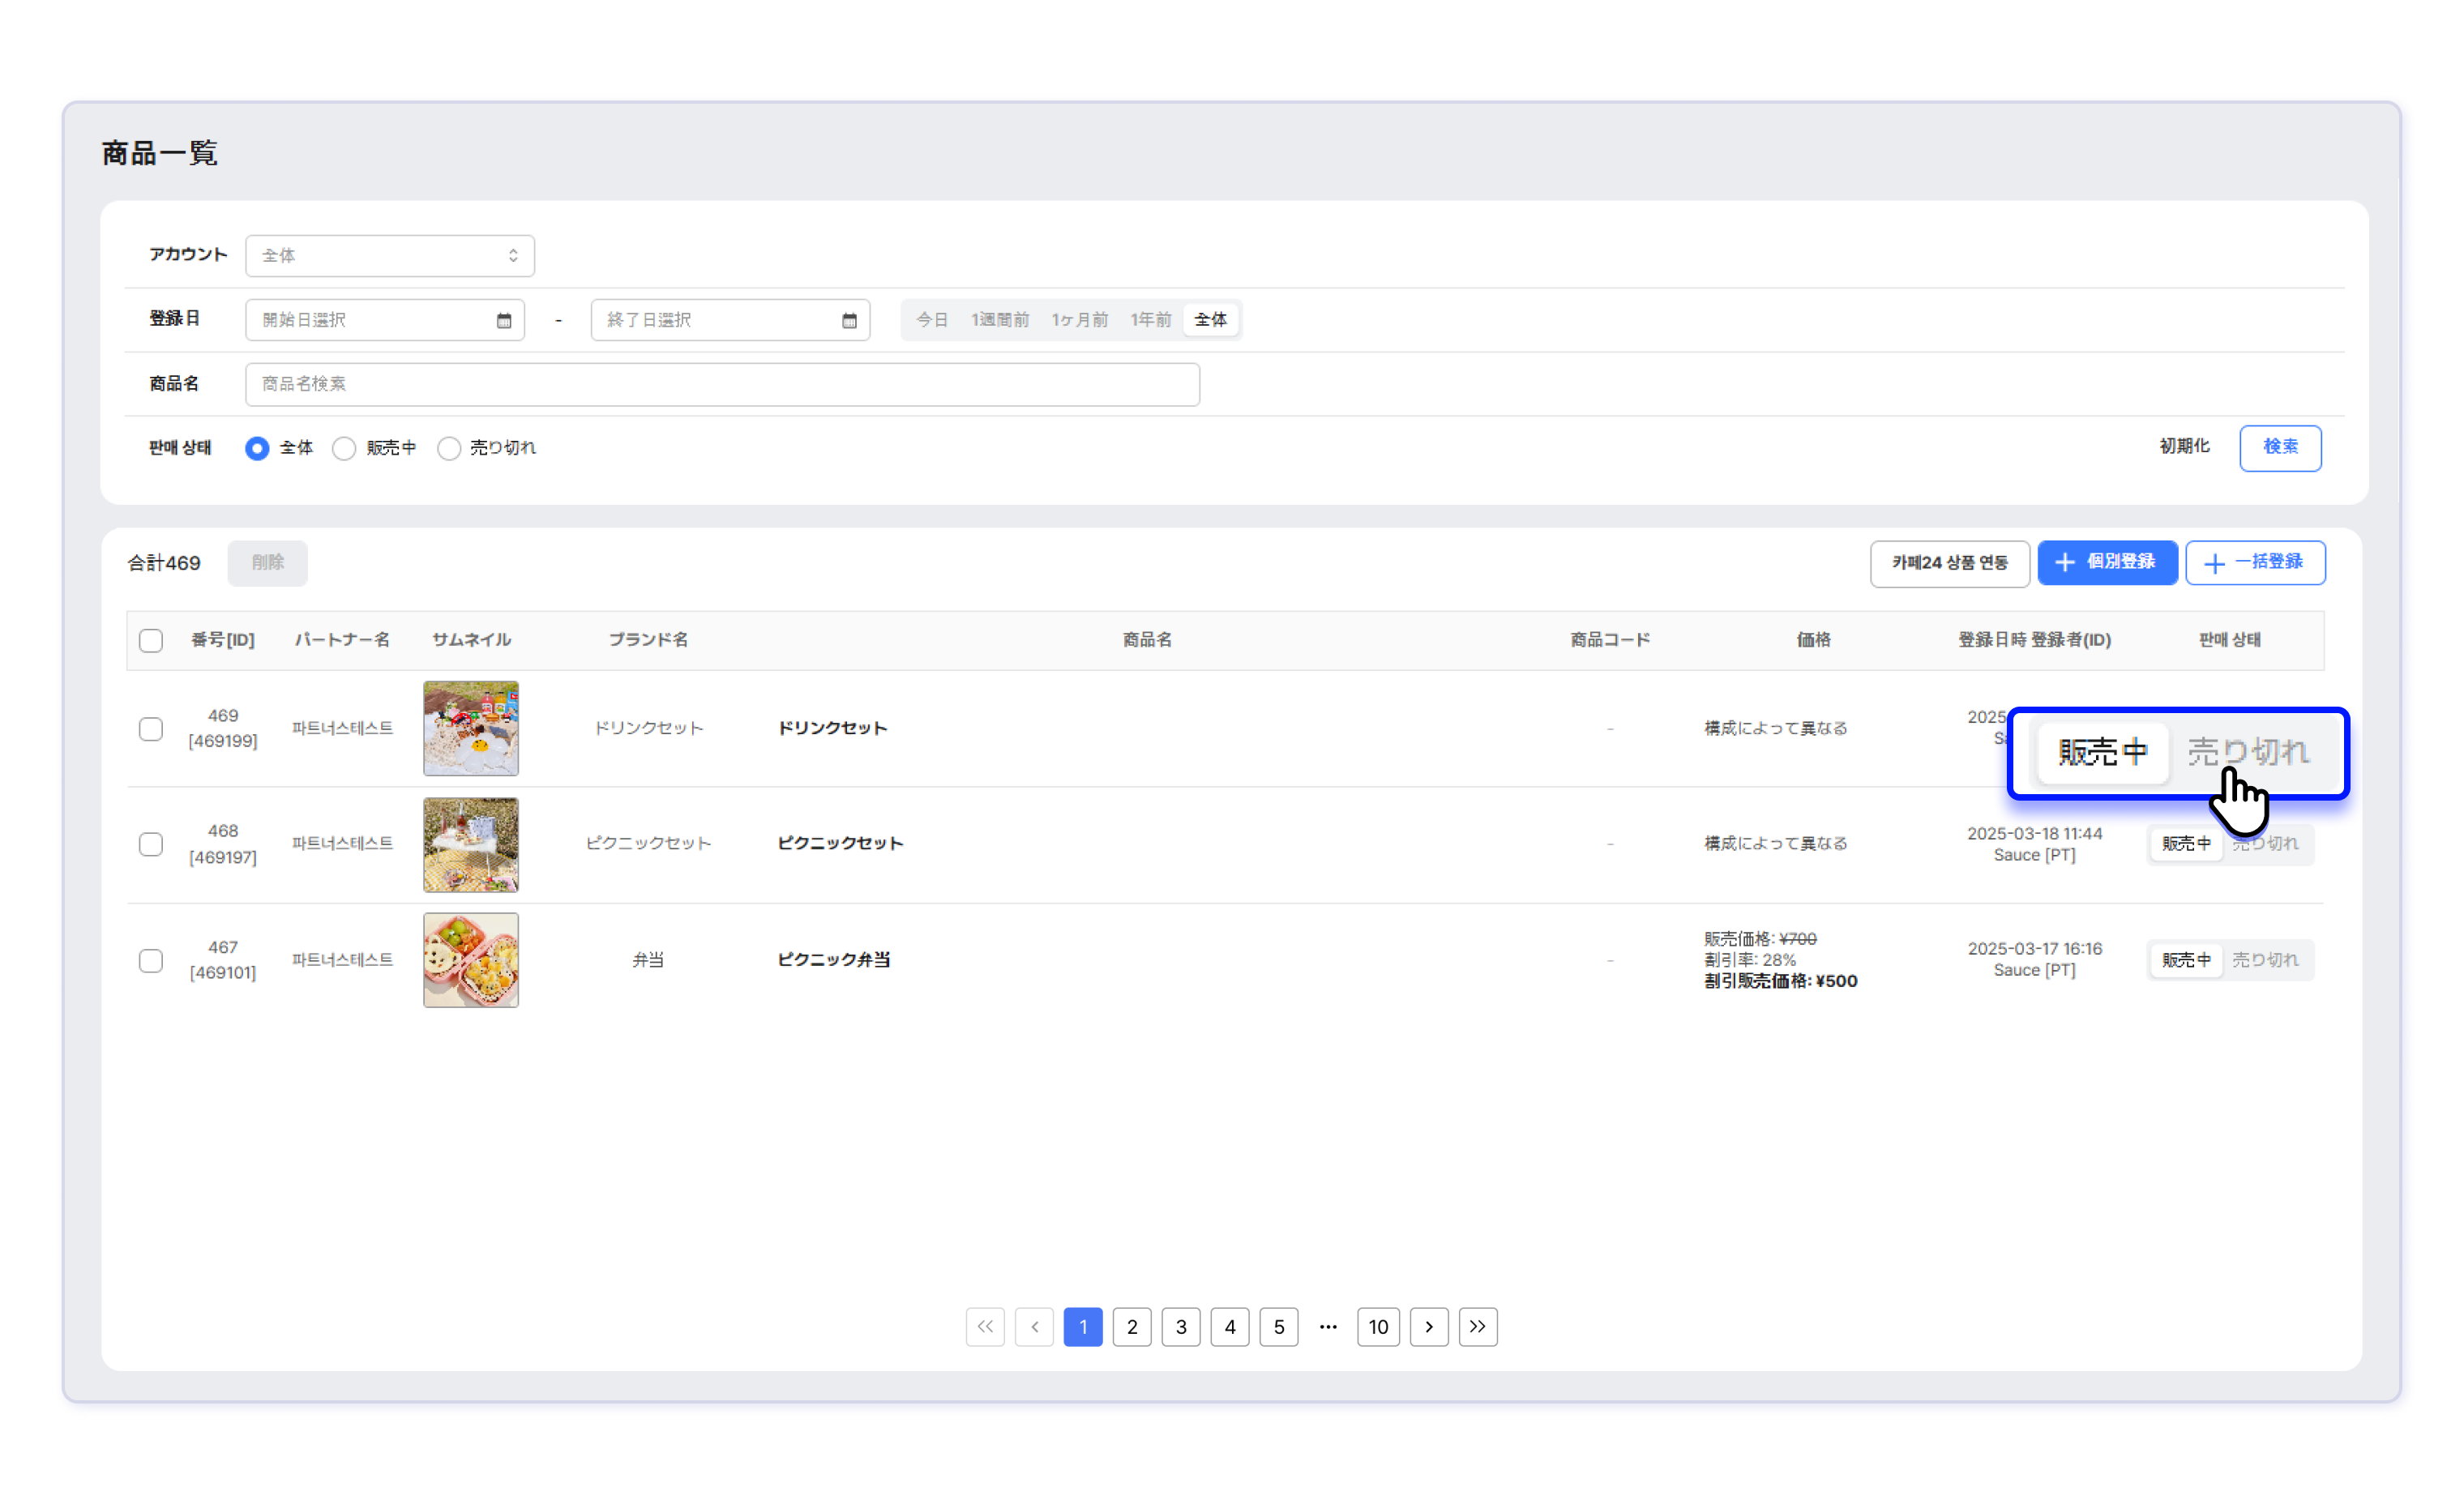2464x1504 pixels.
Task: Expand the アカウント dropdown
Action: pos(389,256)
